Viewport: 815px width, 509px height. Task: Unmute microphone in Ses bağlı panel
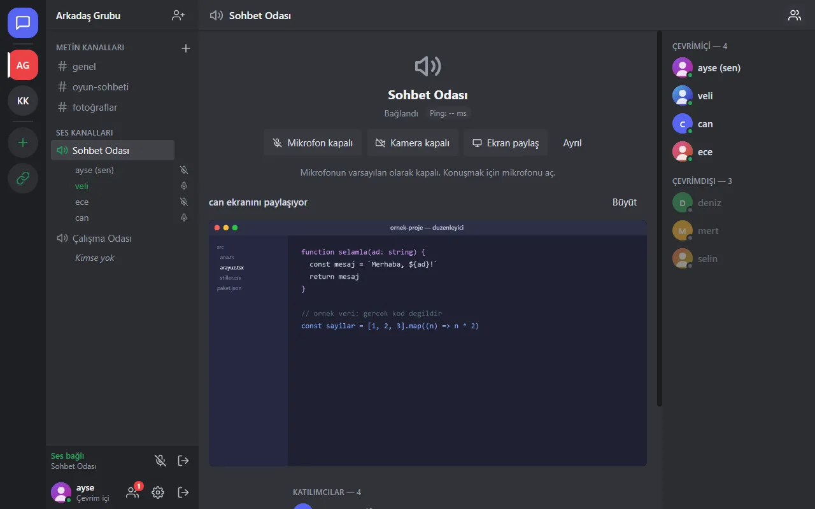pos(160,460)
